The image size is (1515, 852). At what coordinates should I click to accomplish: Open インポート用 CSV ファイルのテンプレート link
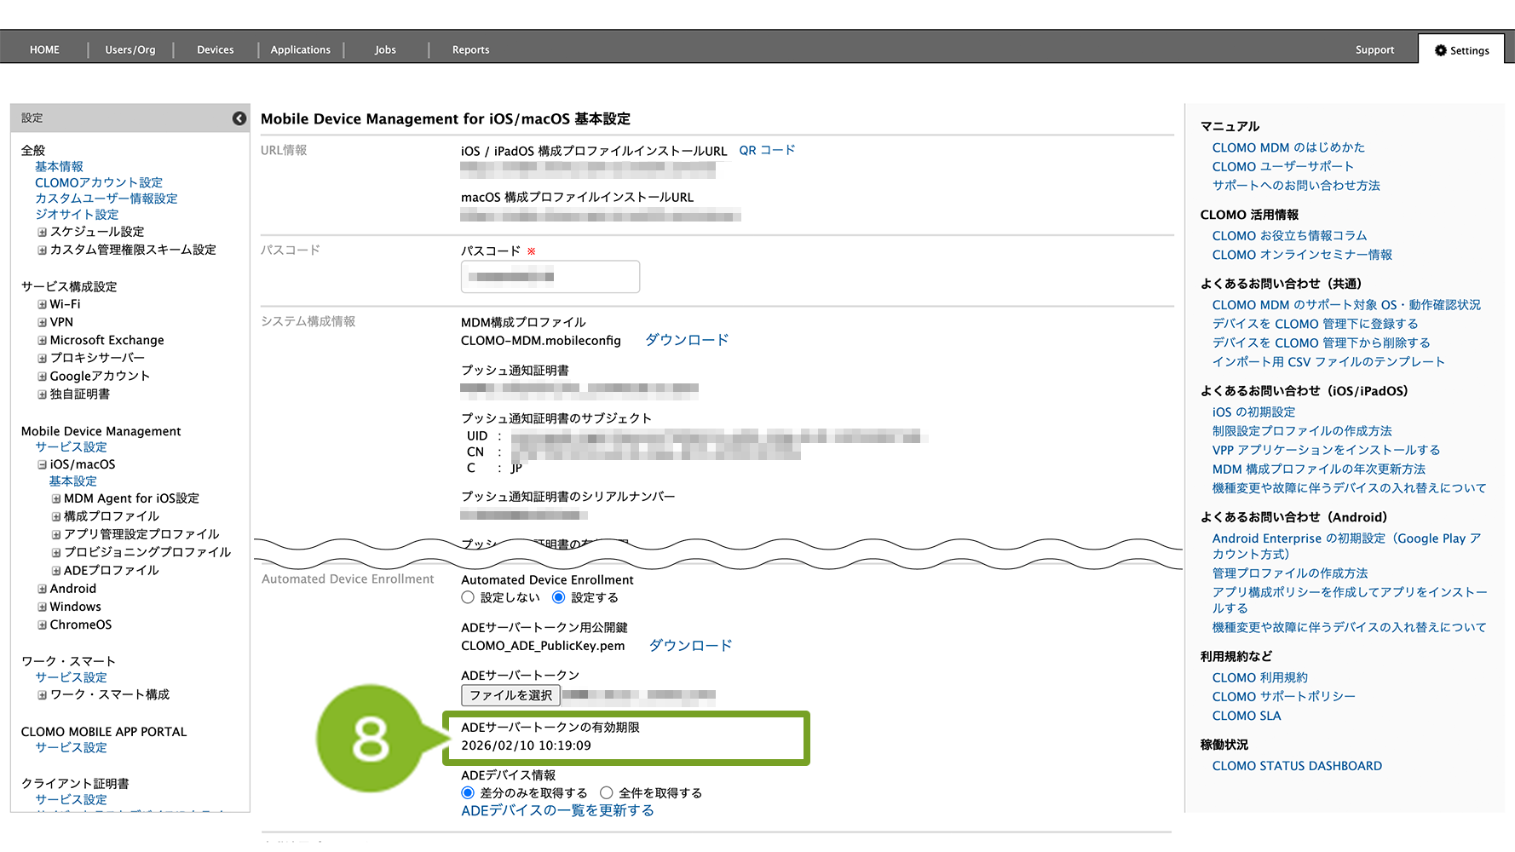click(1328, 361)
